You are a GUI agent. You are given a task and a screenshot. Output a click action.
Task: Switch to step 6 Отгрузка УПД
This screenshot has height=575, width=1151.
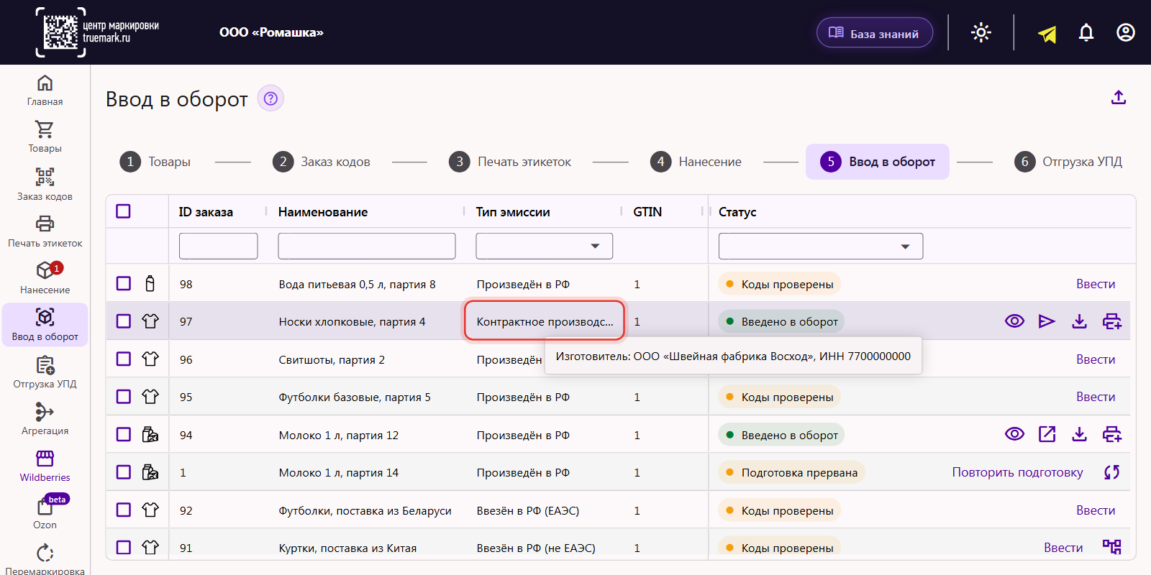[1068, 162]
